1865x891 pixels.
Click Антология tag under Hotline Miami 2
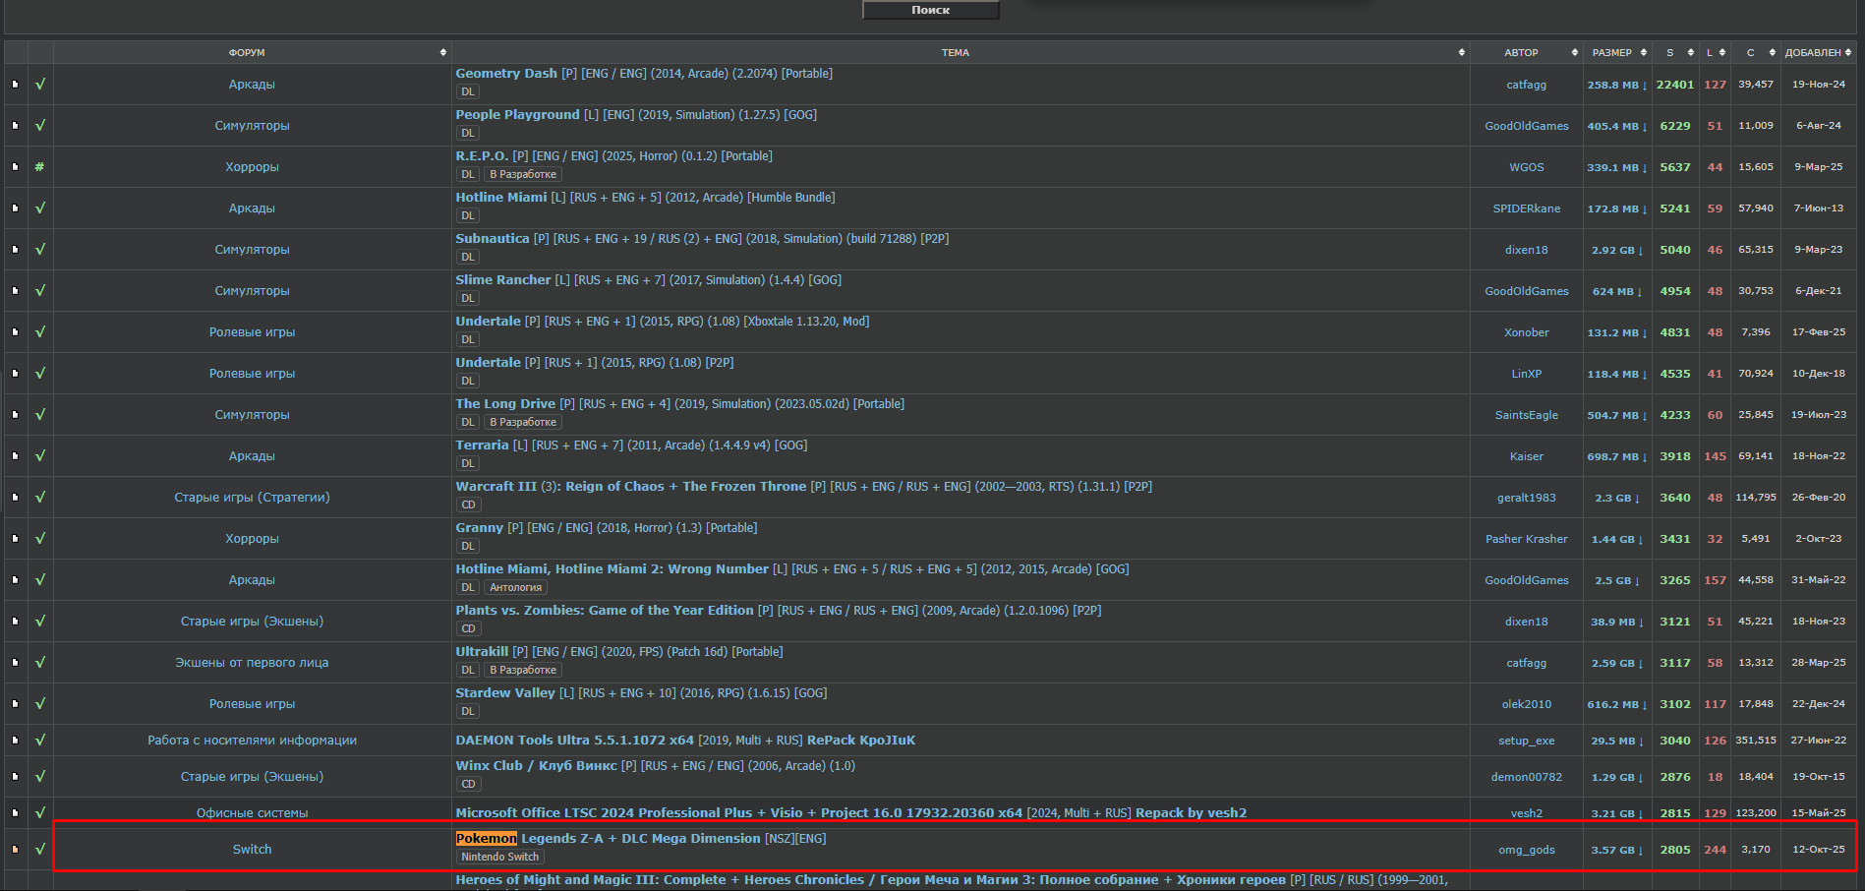(x=516, y=587)
